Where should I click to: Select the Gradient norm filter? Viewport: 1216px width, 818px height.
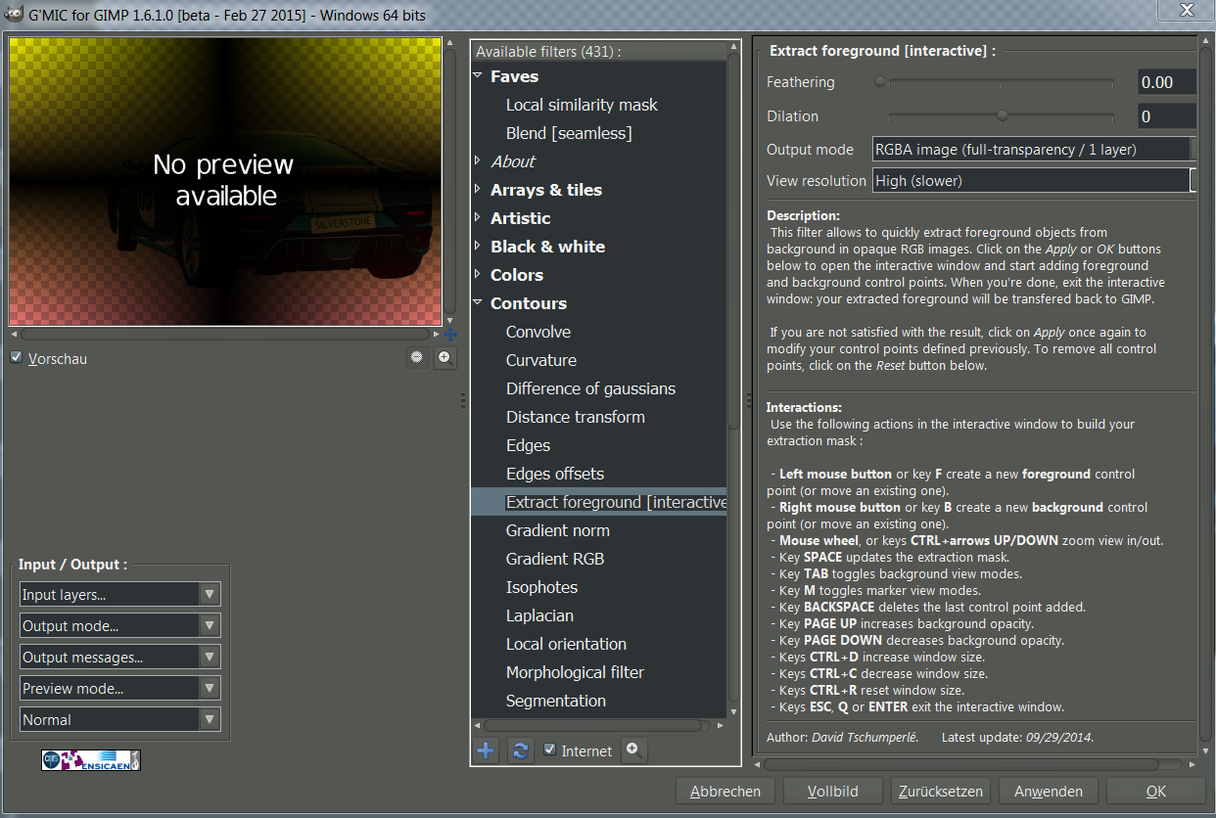coord(557,530)
